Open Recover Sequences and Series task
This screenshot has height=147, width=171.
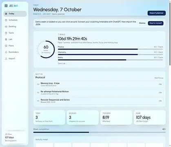[100, 101]
